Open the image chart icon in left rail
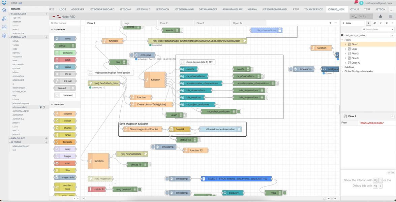Screen dimensions: 396x202 pyautogui.click(x=4, y=27)
